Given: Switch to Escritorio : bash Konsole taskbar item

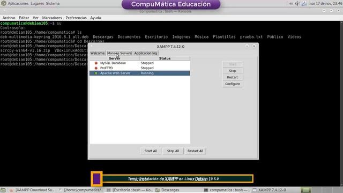Looking at the screenshot, I should click(130, 190).
